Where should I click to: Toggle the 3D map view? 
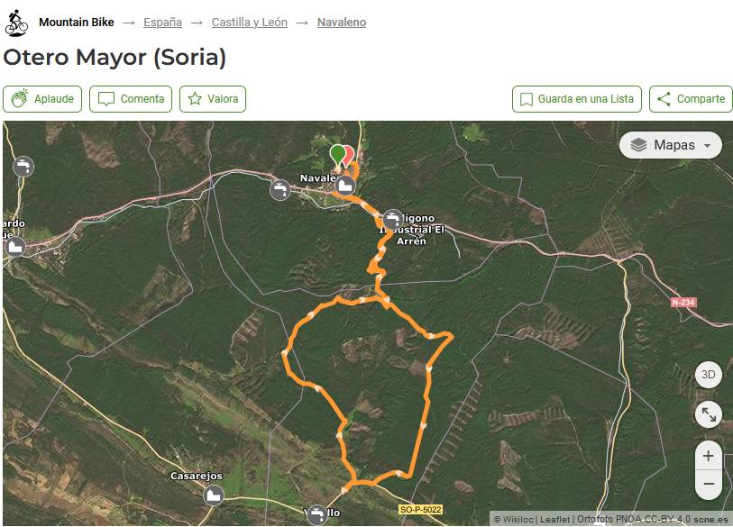(708, 375)
